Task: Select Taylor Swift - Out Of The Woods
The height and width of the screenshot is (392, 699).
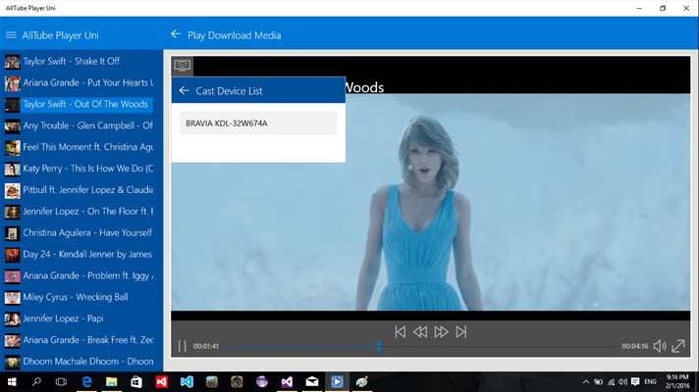Action: [x=79, y=104]
